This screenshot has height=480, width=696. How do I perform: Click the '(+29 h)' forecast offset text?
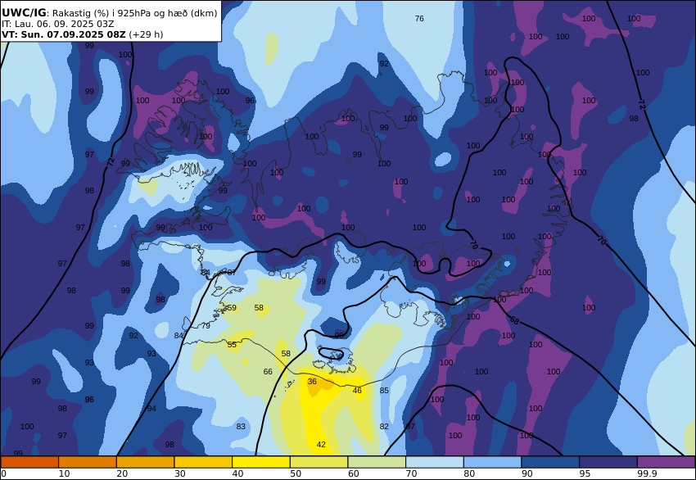tap(146, 34)
